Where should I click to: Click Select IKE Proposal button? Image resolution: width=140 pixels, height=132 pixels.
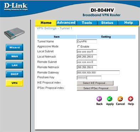click(x=95, y=83)
